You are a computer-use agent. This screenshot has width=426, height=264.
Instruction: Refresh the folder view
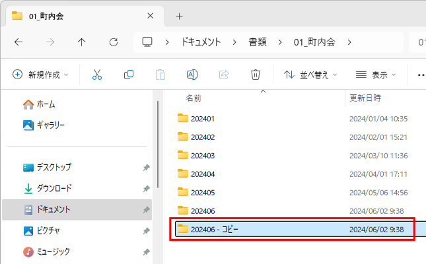[114, 42]
